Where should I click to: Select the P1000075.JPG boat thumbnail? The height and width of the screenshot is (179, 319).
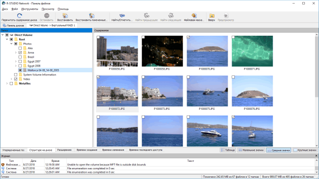207,91
